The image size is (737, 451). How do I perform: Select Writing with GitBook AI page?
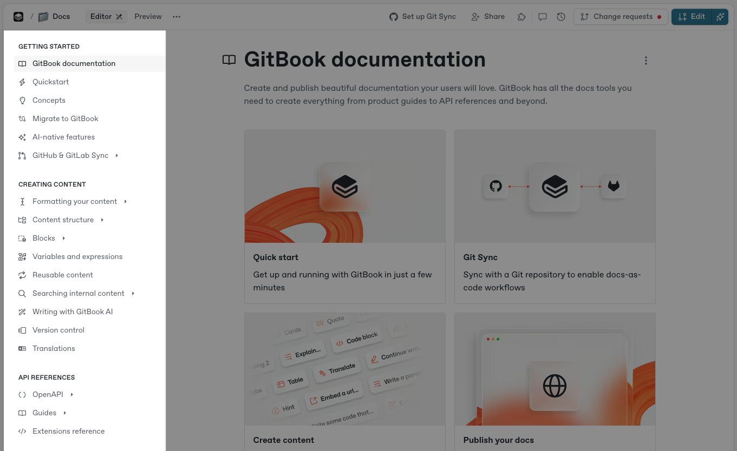tap(73, 312)
